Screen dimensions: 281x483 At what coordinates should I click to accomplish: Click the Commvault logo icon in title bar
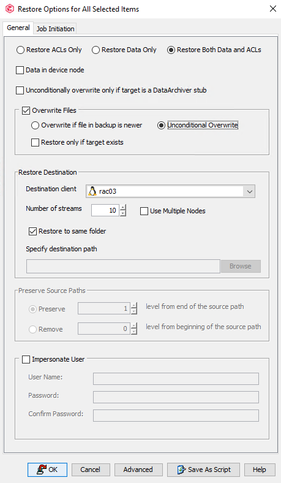(x=10, y=9)
